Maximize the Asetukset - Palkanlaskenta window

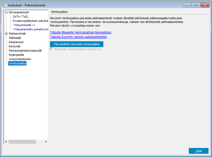tap(196, 5)
